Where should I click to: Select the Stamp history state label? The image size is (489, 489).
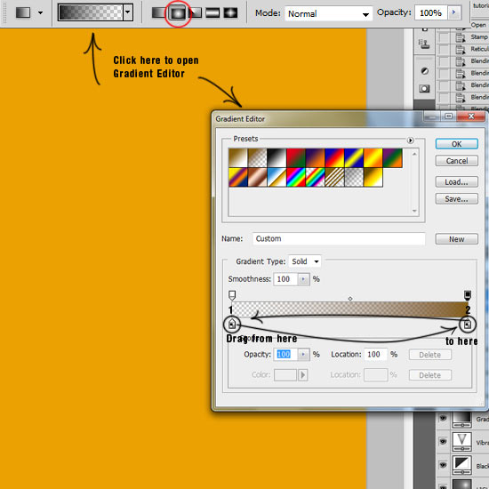point(479,37)
